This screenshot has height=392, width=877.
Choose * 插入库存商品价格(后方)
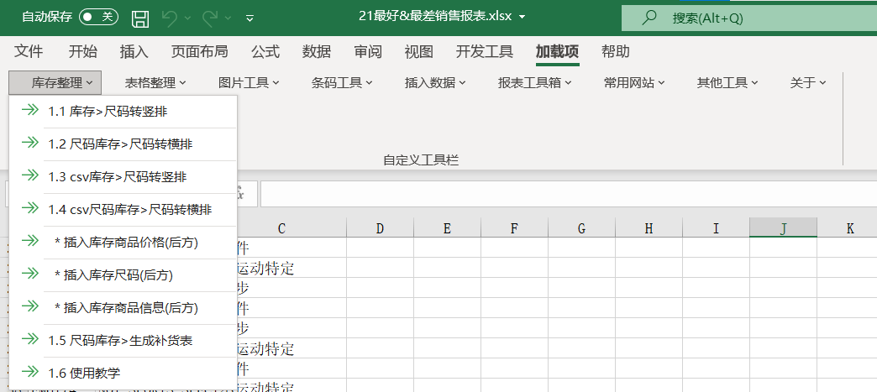123,242
